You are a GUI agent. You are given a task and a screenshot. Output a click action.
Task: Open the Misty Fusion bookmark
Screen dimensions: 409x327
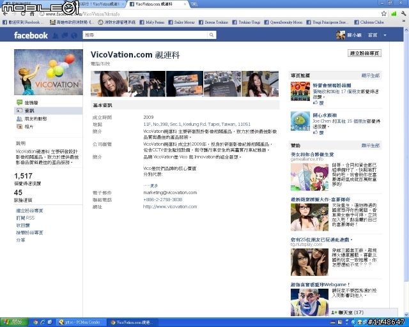point(152,22)
